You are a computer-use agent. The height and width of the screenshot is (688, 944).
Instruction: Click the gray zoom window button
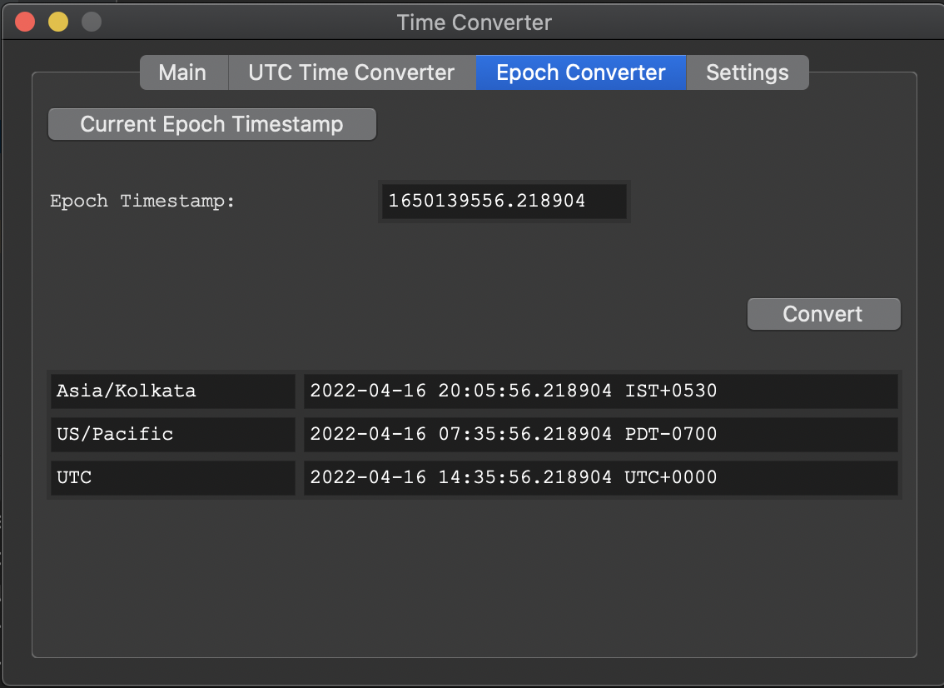(x=91, y=22)
